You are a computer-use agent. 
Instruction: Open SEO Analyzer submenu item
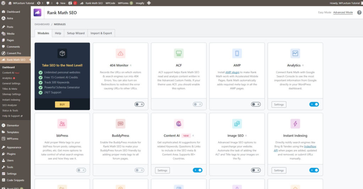[10, 105]
